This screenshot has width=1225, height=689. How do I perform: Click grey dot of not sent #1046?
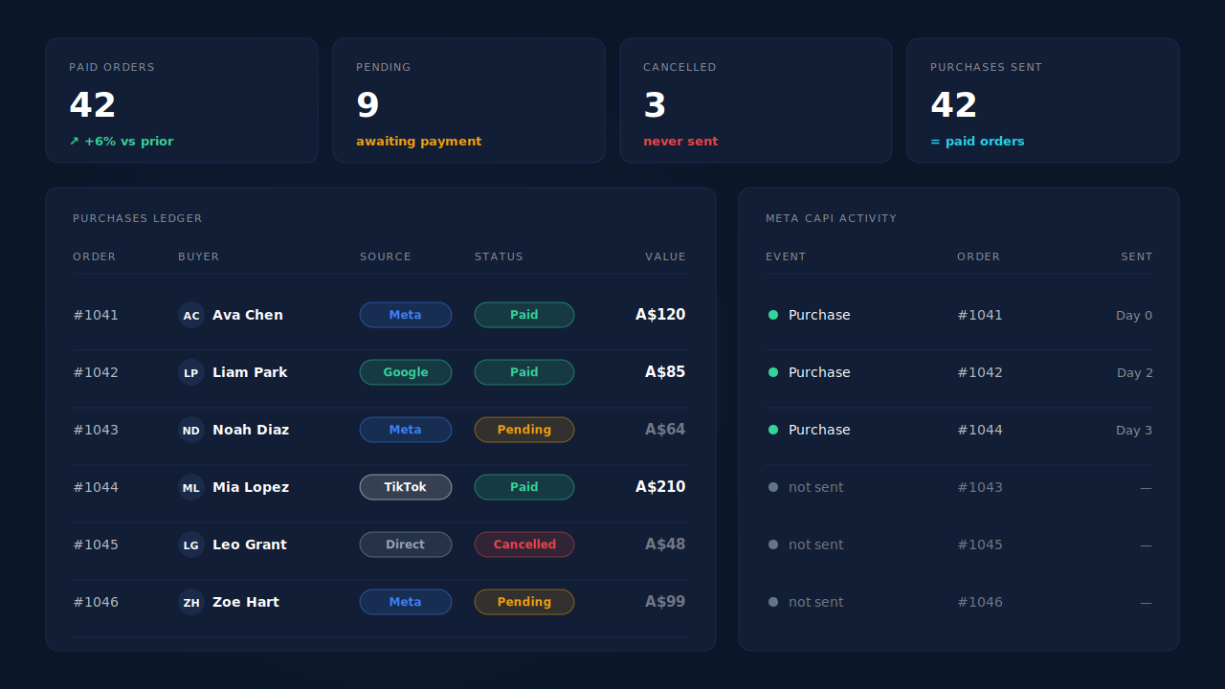(773, 602)
